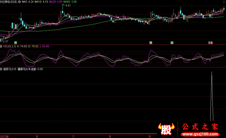226x138 pixels.
Task: Click the MA20 purple value label
Action: pyautogui.click(x=56, y=2)
